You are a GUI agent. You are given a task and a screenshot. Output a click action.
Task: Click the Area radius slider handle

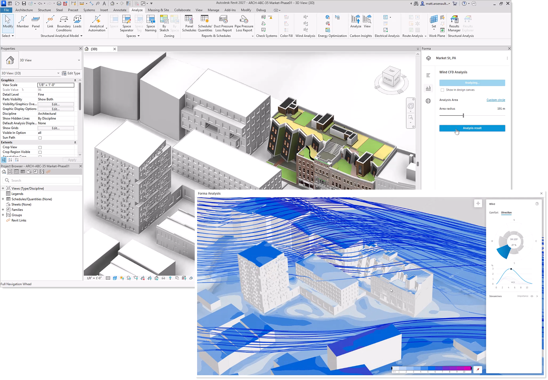coord(463,116)
